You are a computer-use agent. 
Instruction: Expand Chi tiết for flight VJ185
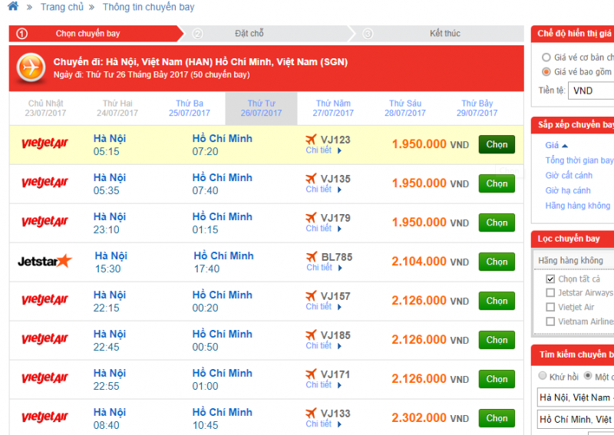point(324,346)
